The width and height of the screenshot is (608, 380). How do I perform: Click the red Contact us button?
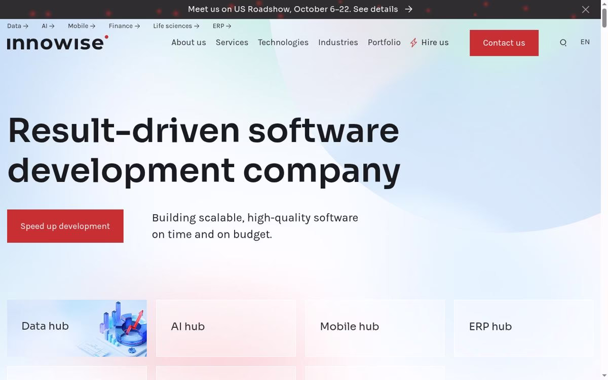(x=504, y=43)
